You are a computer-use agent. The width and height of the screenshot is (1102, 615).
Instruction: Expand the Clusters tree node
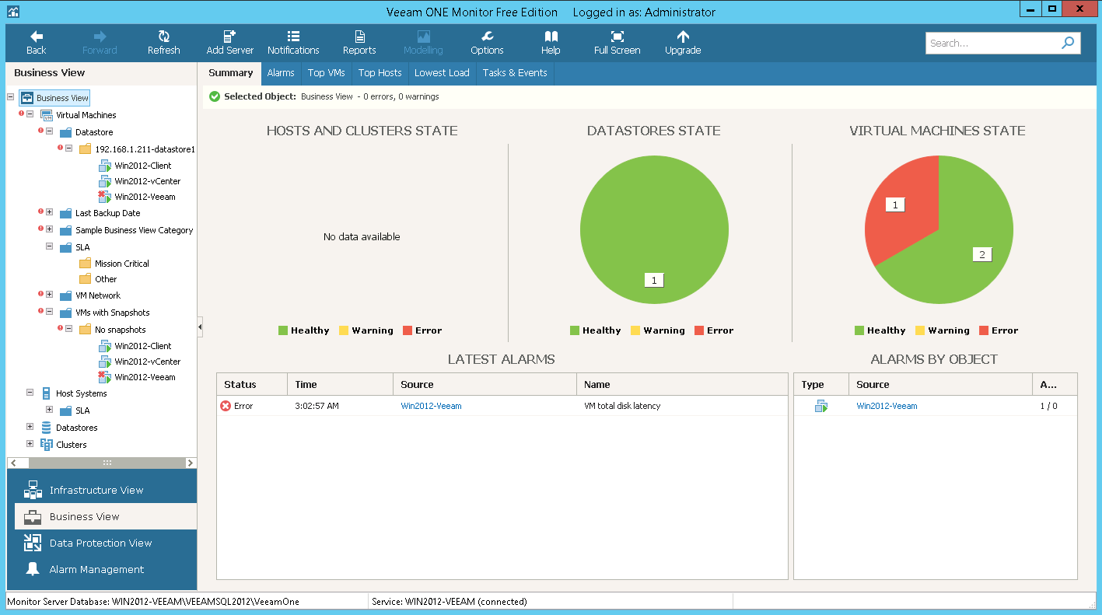(30, 445)
